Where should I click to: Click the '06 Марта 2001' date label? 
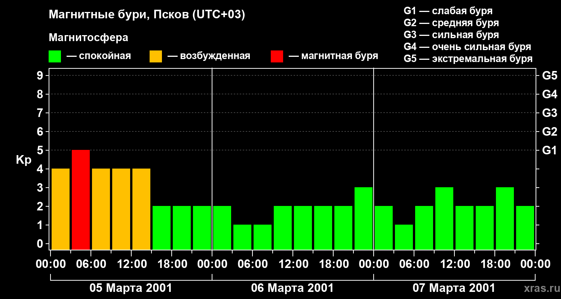(x=292, y=288)
